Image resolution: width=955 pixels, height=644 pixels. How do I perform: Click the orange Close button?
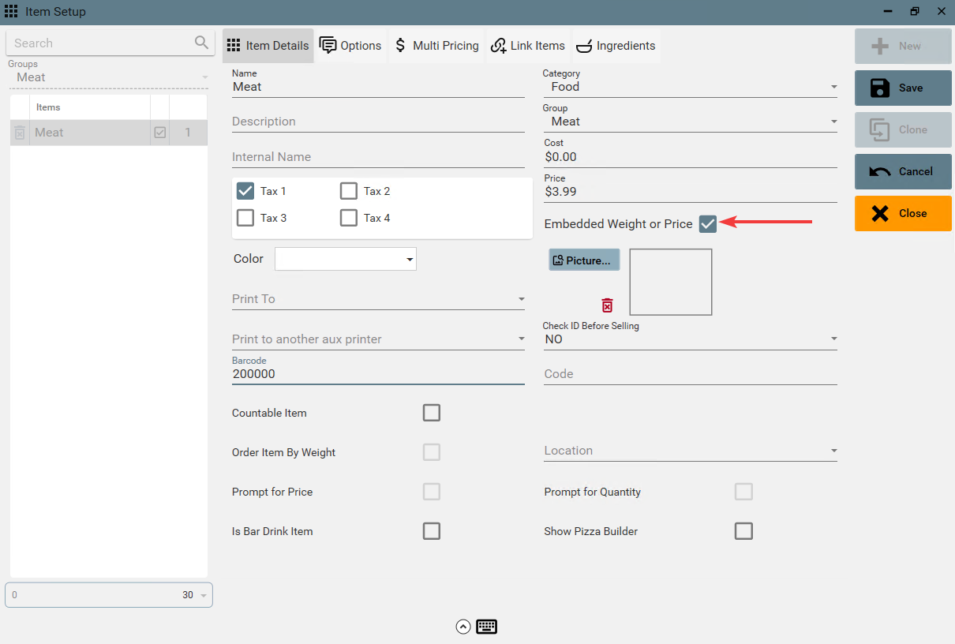(903, 213)
